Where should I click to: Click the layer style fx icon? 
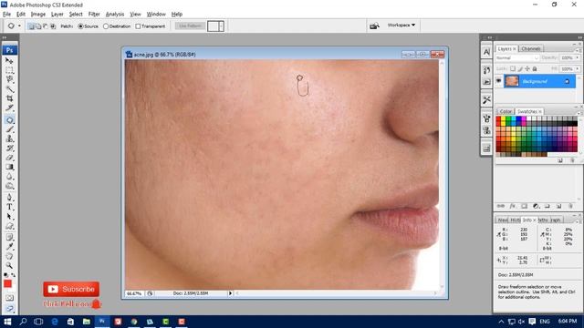point(513,206)
